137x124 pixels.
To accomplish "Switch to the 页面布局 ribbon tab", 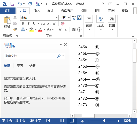I will tap(67, 11).
